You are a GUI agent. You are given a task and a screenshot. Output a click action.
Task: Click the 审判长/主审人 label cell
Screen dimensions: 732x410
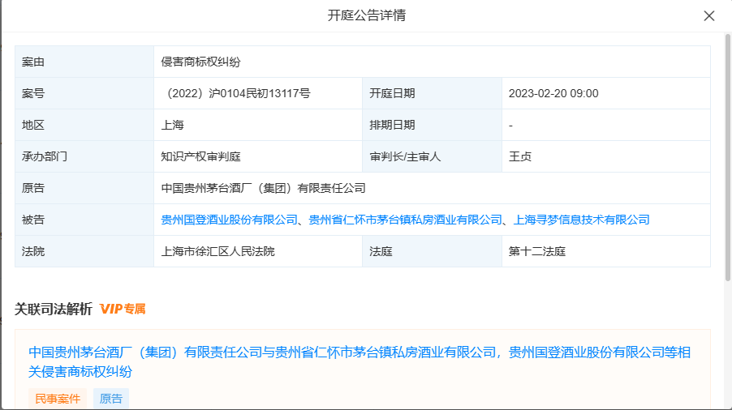coord(432,156)
